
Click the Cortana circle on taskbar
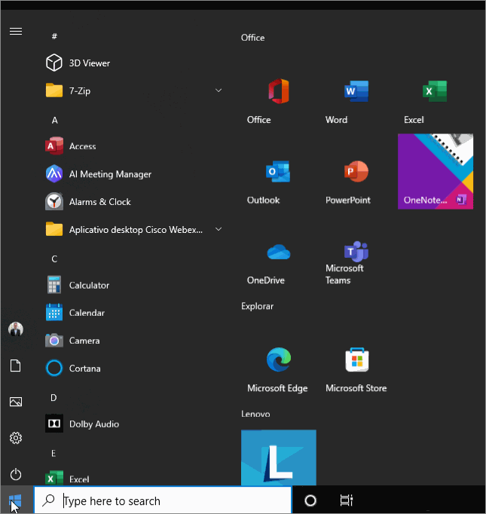(x=310, y=500)
